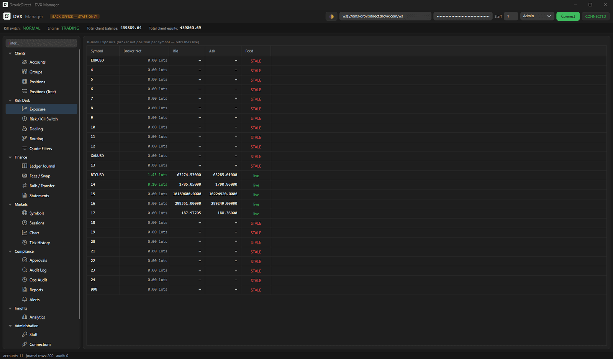Image resolution: width=613 pixels, height=359 pixels.
Task: Click the Positions (Tree) list icon
Action: (x=25, y=92)
